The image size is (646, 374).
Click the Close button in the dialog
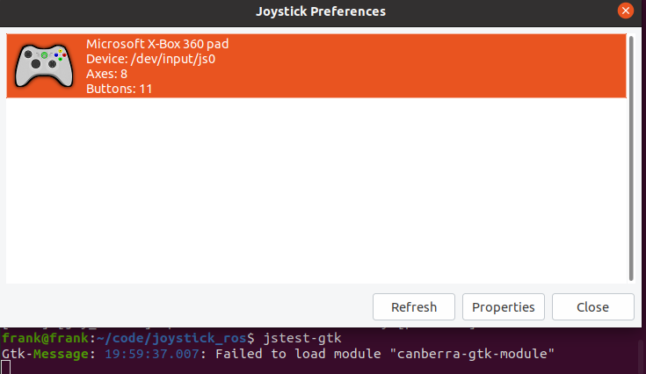click(592, 307)
